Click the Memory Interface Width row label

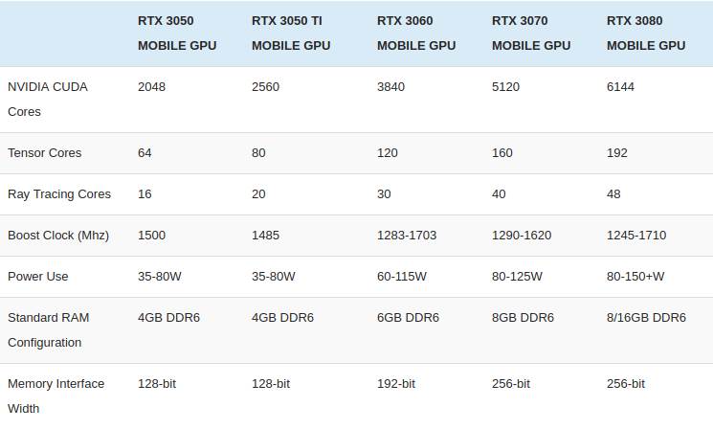coord(56,395)
